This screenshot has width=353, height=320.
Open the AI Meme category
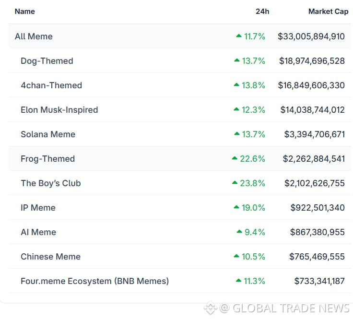click(38, 232)
